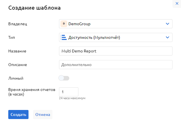The width and height of the screenshot is (181, 123).
Task: Click the Доступность report type icon
Action: pos(64,37)
